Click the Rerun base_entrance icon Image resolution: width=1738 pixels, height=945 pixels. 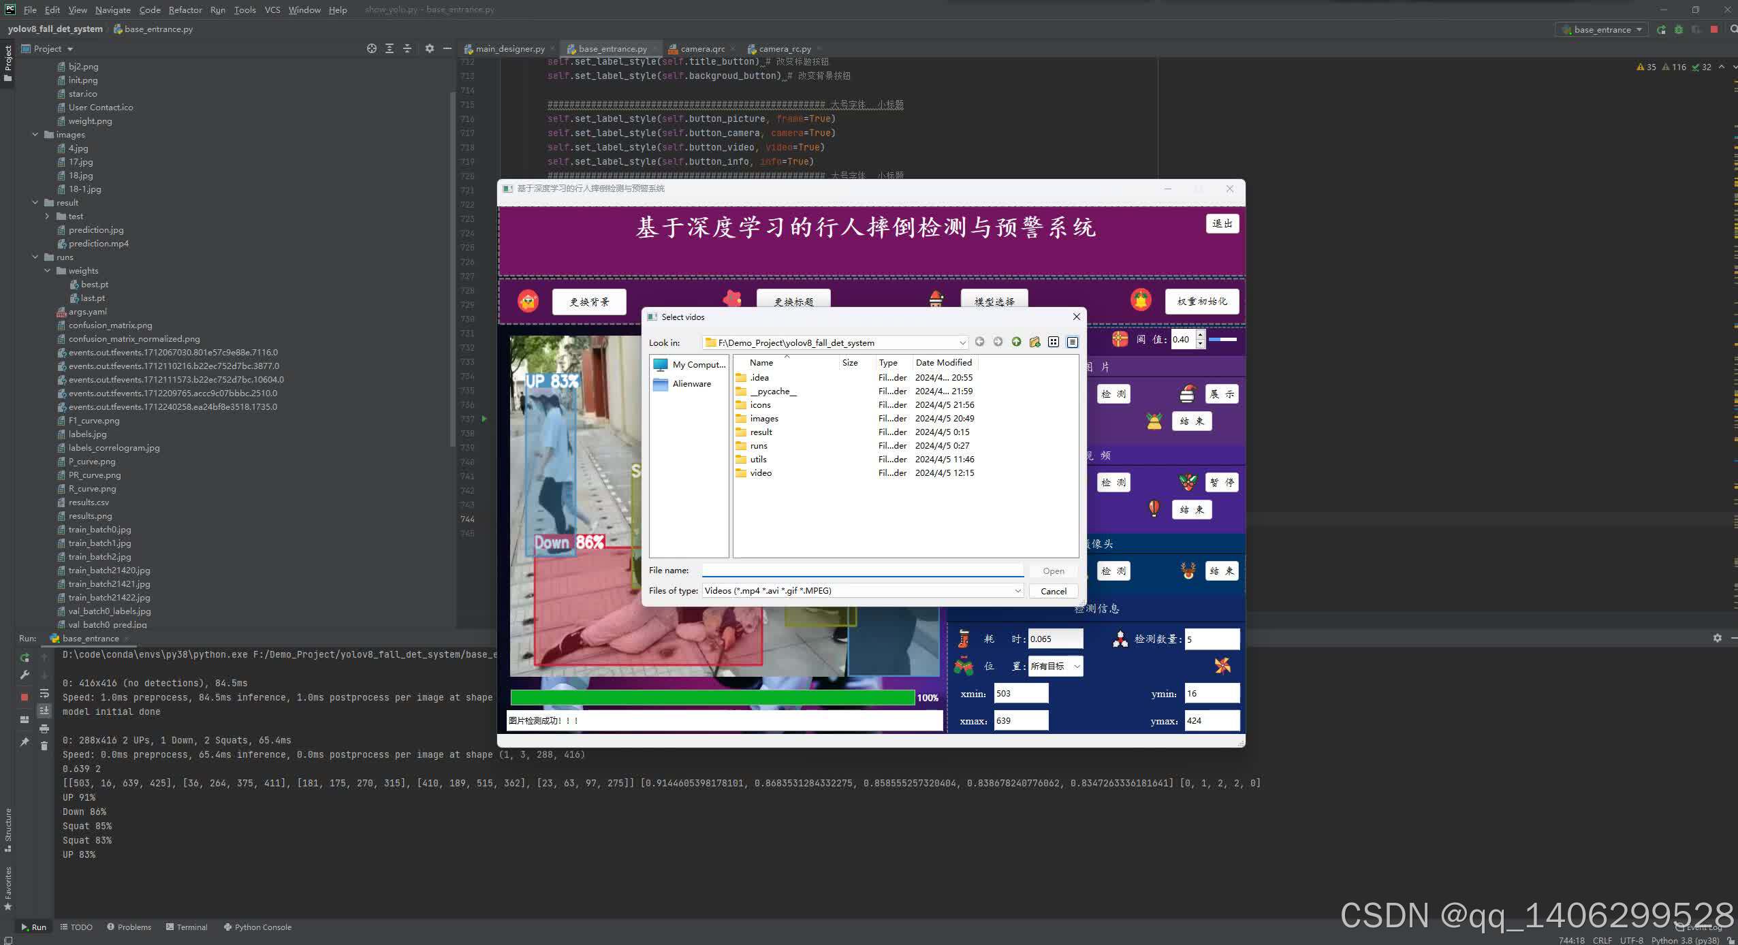click(x=25, y=658)
